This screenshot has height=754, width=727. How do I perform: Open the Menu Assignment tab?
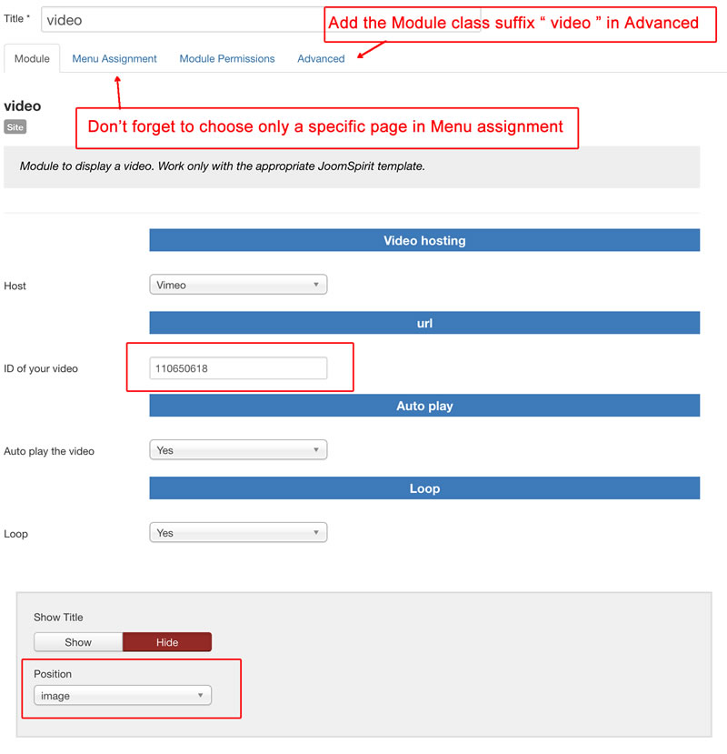[x=115, y=59]
